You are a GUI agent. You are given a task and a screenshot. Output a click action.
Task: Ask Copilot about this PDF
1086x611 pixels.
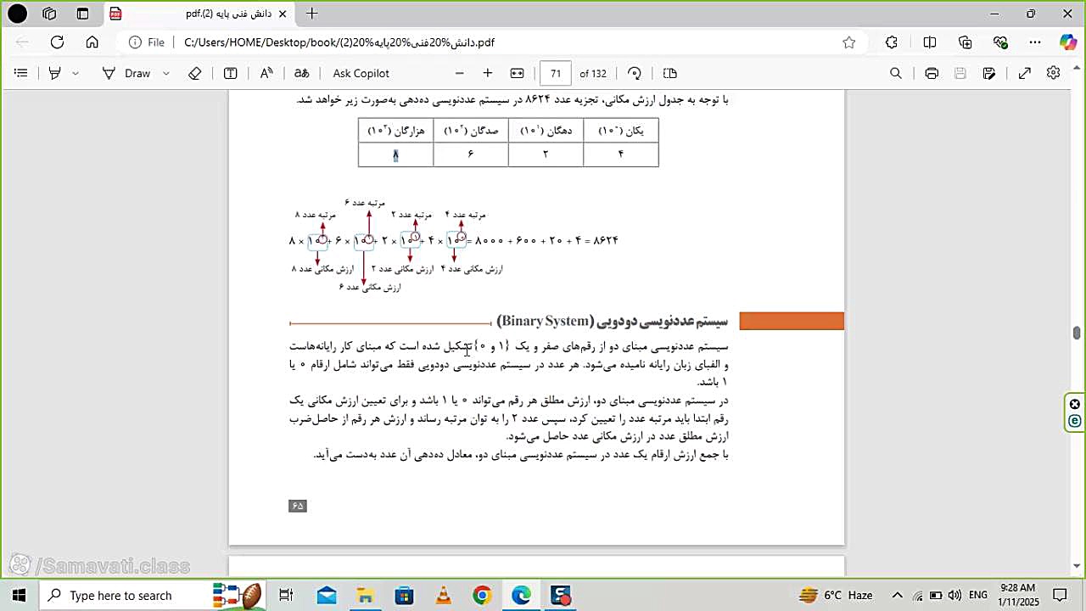(361, 73)
